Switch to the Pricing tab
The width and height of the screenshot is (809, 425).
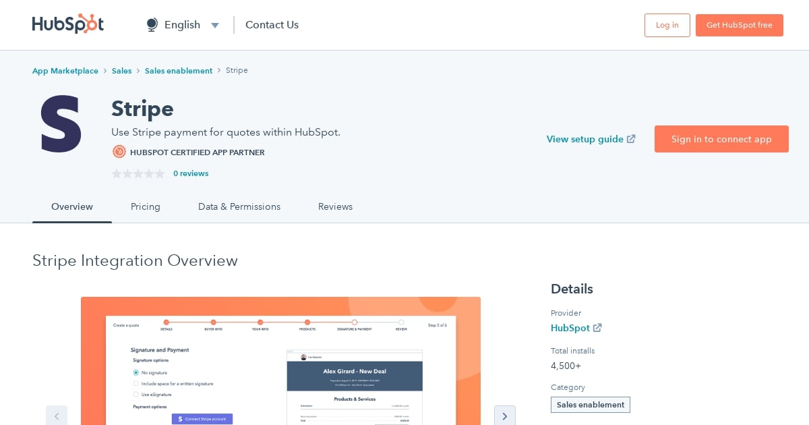(x=146, y=207)
